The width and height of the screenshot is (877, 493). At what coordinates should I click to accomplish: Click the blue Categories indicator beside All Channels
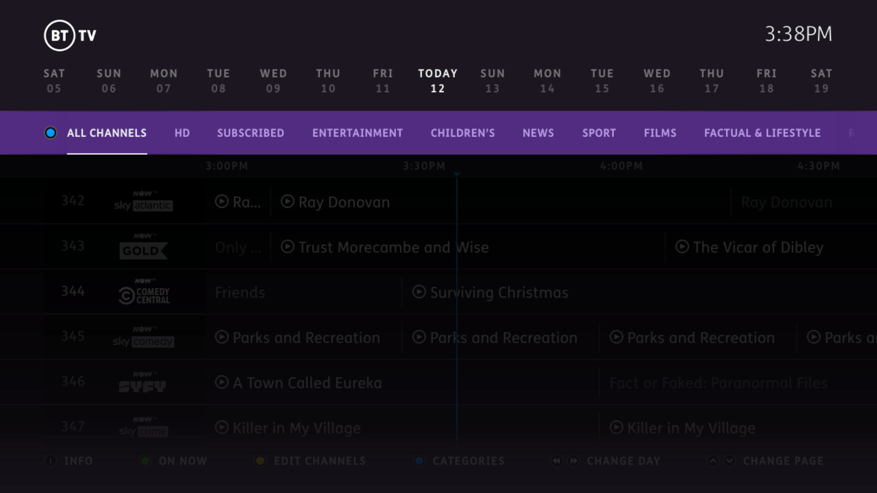(x=50, y=133)
